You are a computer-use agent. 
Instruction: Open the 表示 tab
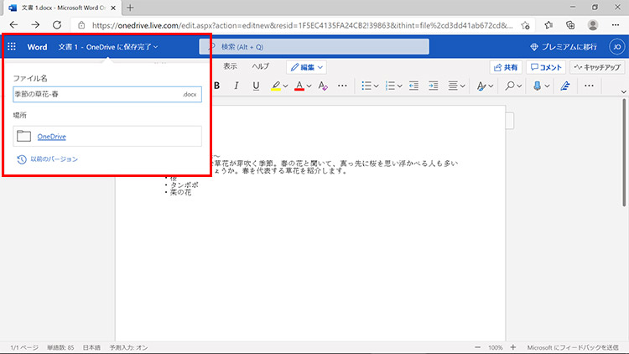[230, 66]
